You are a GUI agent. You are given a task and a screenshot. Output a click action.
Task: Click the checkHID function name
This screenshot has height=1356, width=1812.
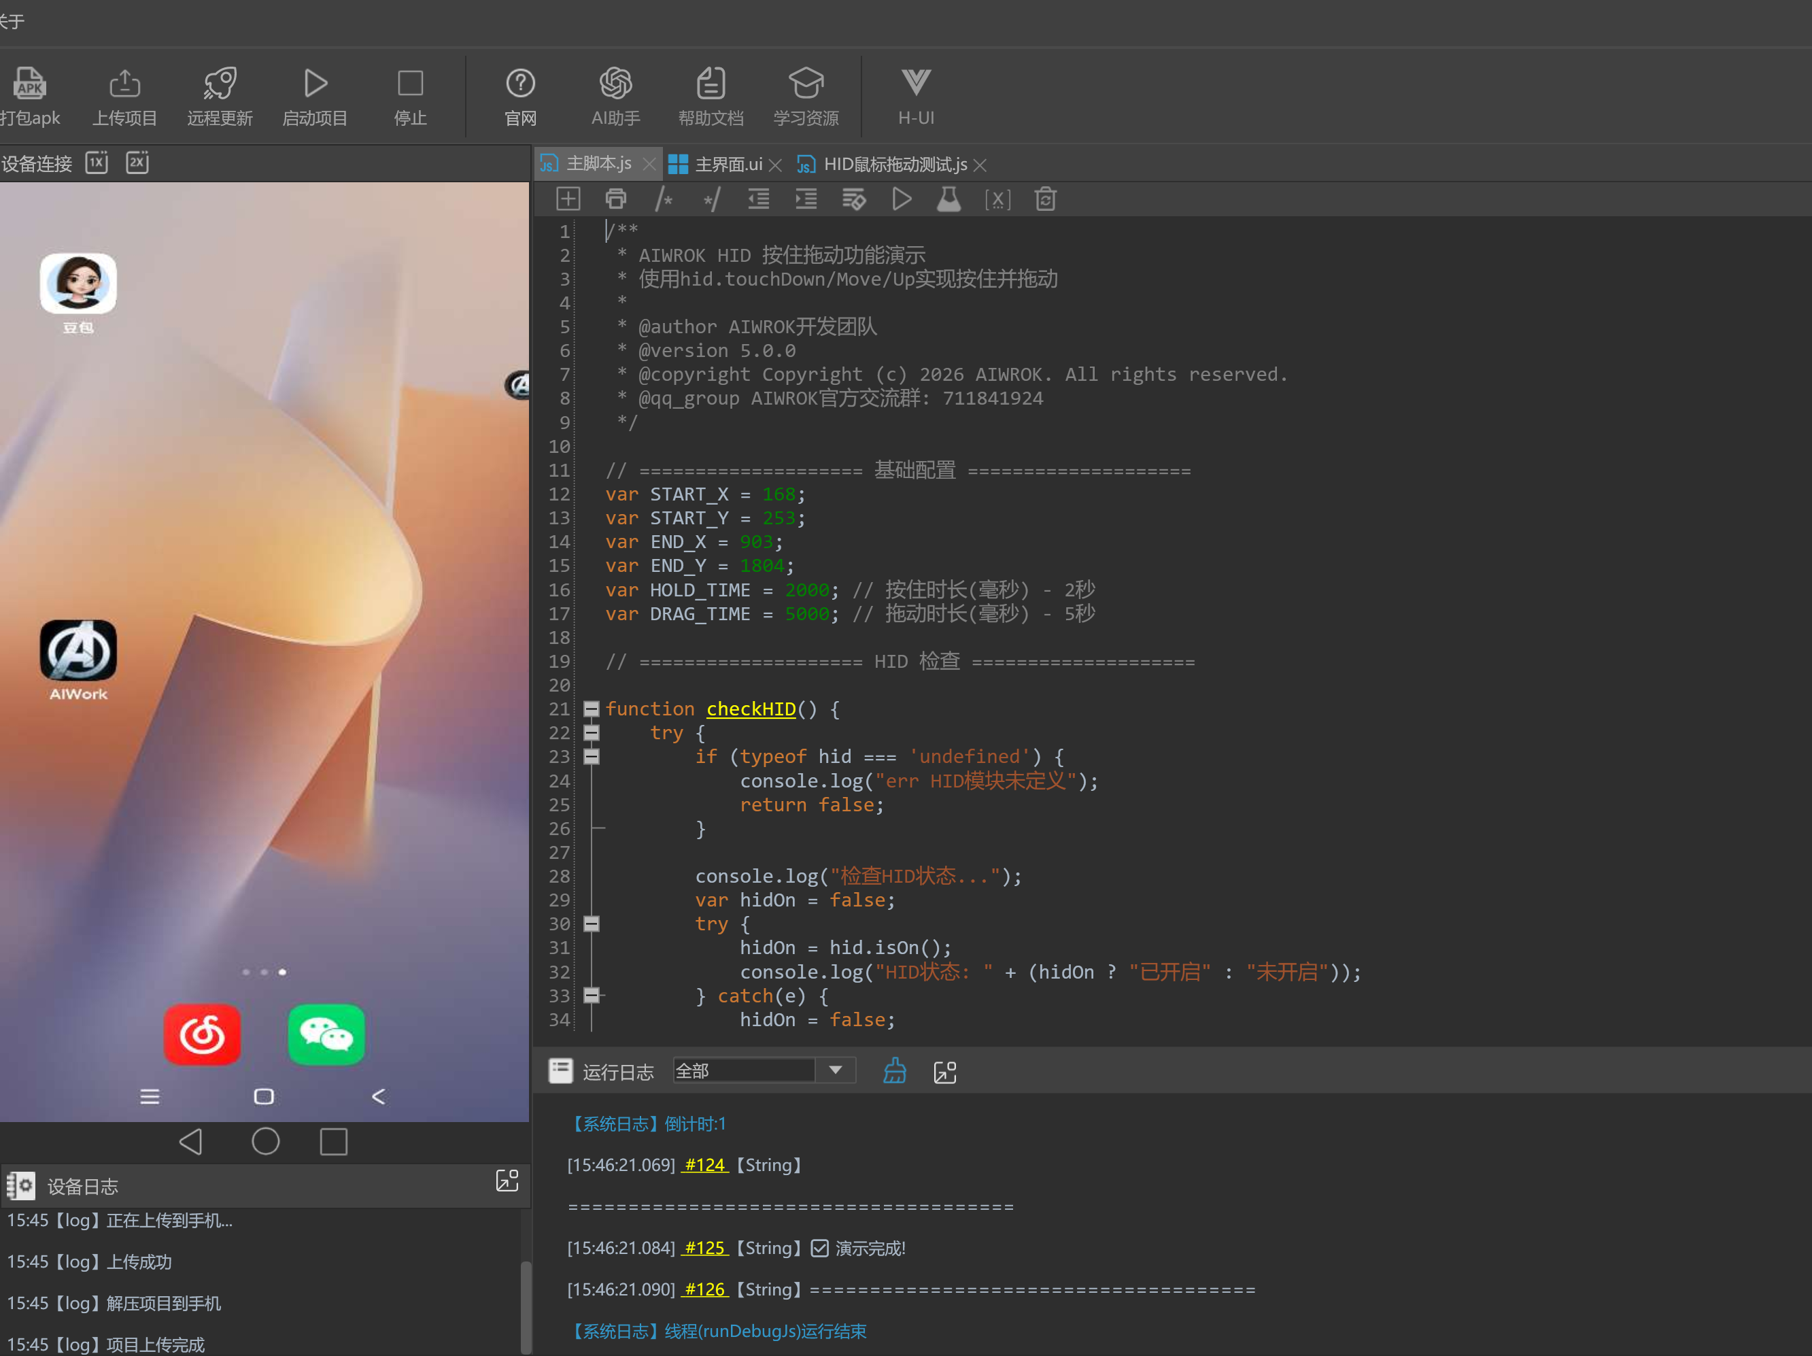[751, 709]
